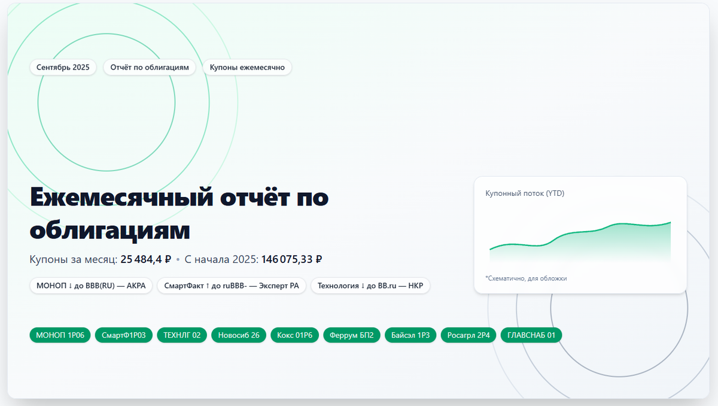Select the Отчёт по облигациям category pill
This screenshot has height=406, width=718.
pyautogui.click(x=150, y=67)
